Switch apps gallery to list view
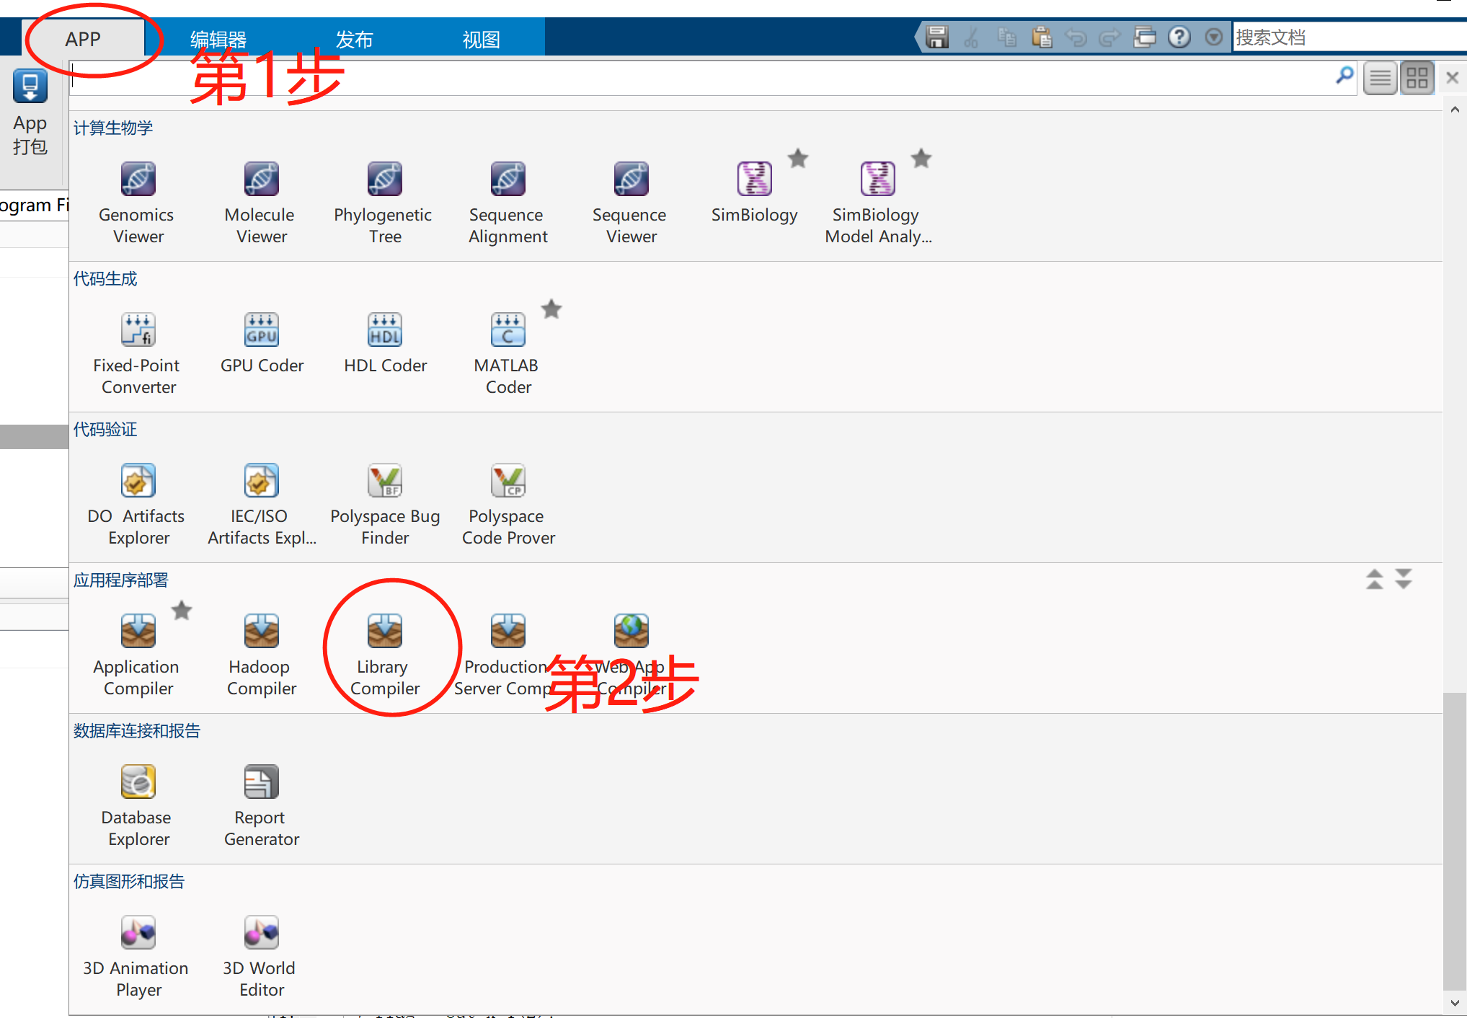 click(1380, 77)
